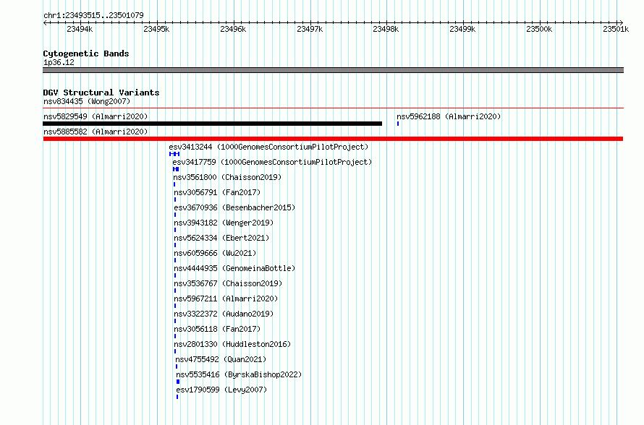This screenshot has width=644, height=425.
Task: Click the 23496k ruler tick label
Action: [233, 29]
